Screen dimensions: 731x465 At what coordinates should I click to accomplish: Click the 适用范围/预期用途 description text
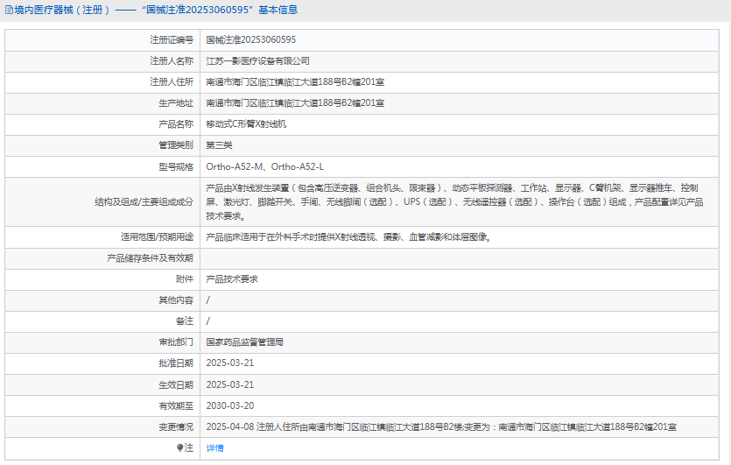348,237
